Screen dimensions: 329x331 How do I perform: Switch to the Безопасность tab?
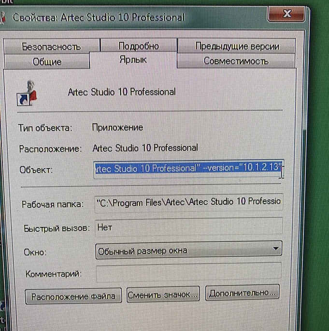tap(51, 46)
